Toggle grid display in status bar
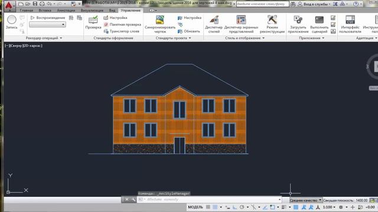Screen dimensions: 378x212 pyautogui.click(x=208, y=207)
